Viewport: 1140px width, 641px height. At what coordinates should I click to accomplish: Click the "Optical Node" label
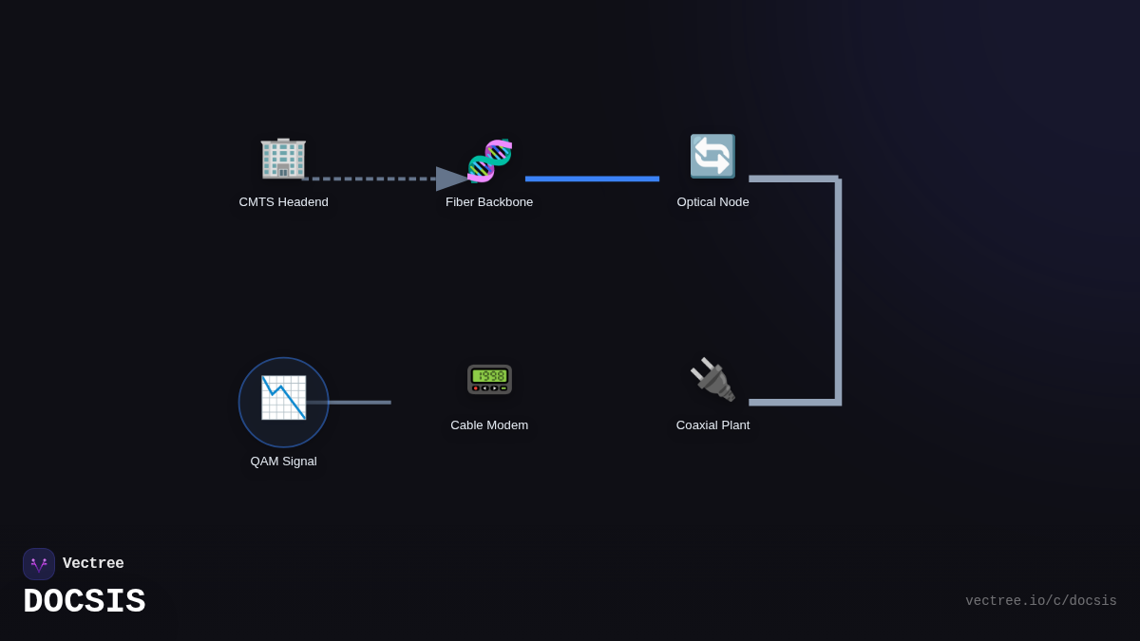tap(712, 202)
